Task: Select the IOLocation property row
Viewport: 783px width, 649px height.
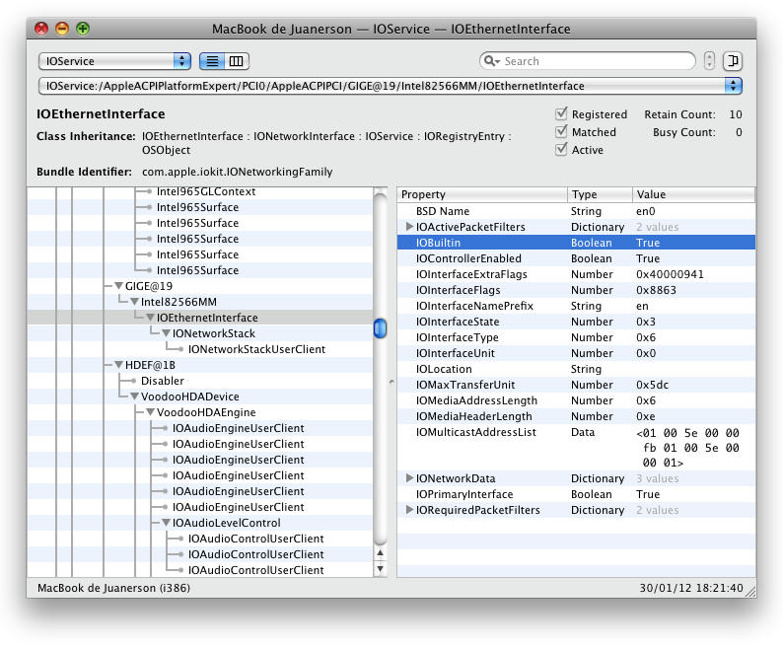Action: pos(576,369)
